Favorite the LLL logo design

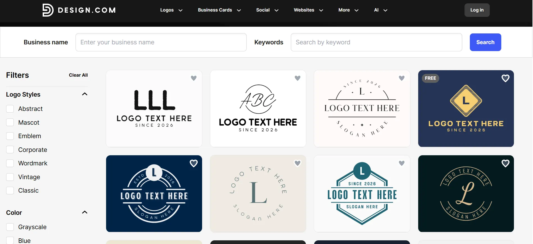194,78
